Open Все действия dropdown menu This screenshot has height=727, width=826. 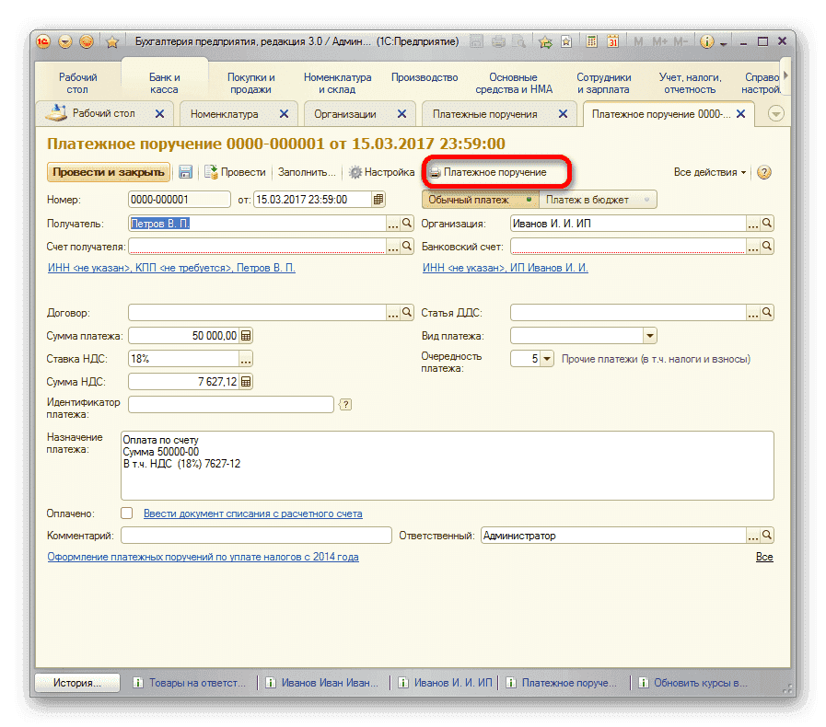(x=710, y=172)
